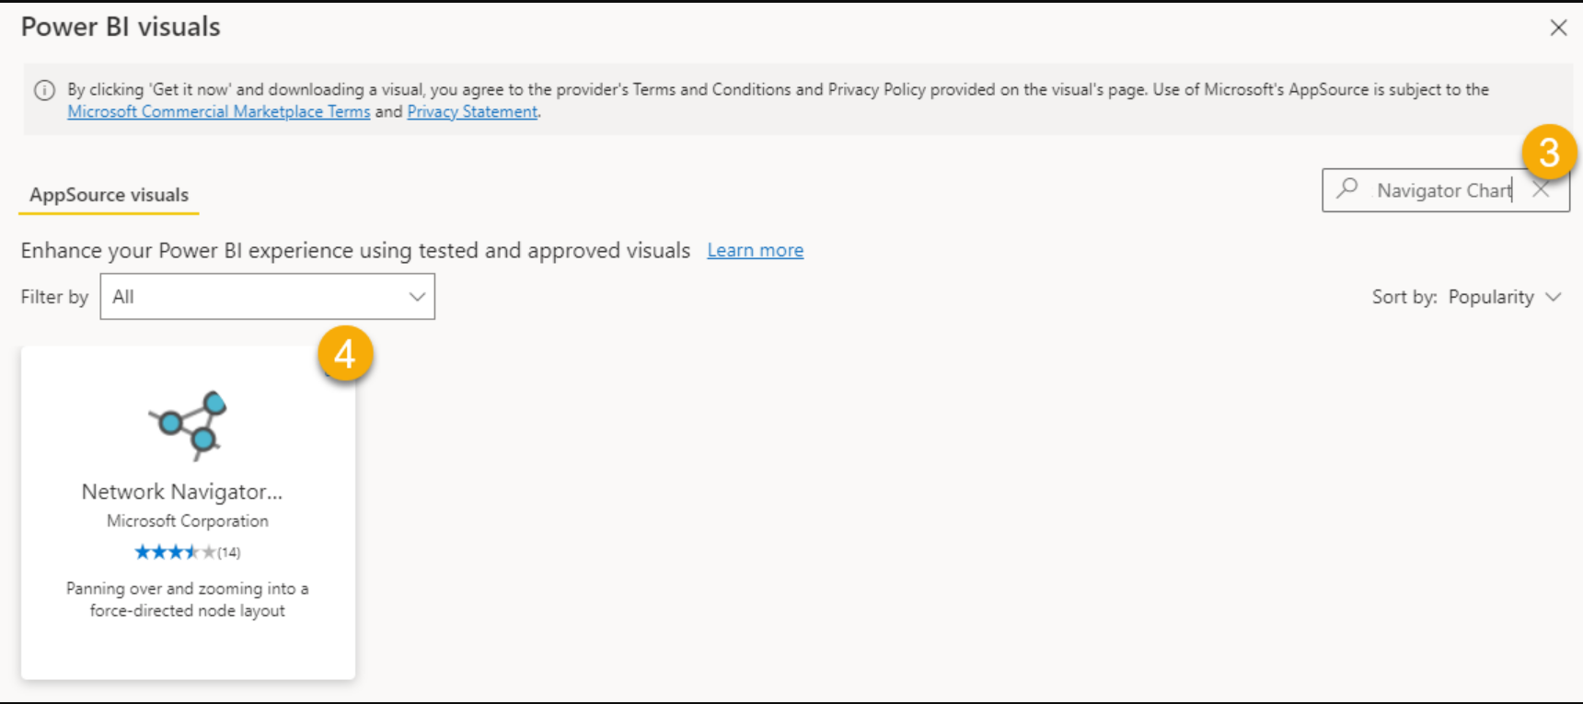Switch to the AppSource visuals tab
Viewport: 1583px width, 704px height.
109,195
